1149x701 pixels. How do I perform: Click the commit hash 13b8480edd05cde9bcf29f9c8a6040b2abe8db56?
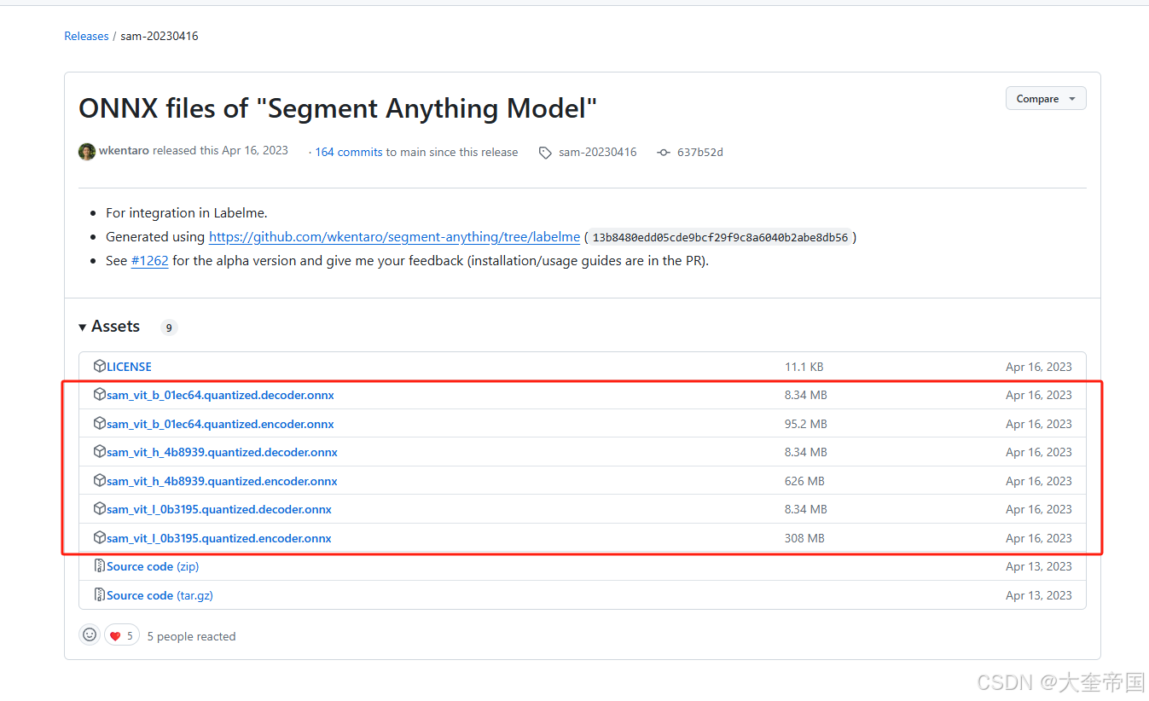coord(721,238)
